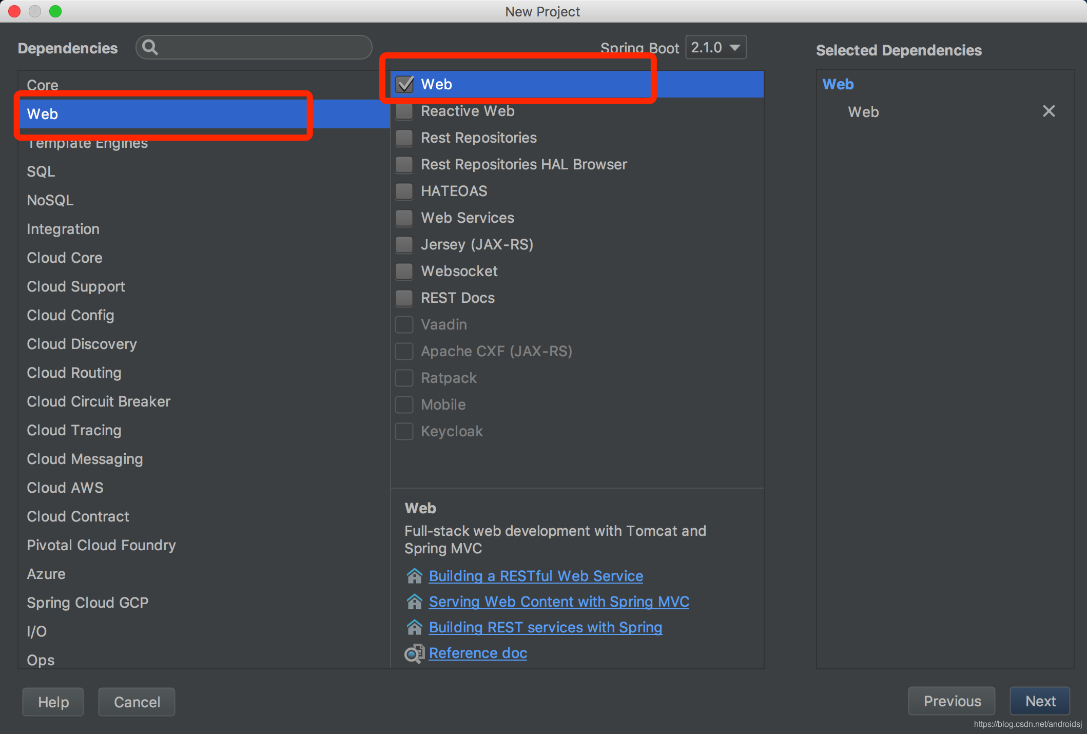Check the Websocket dependency
The image size is (1087, 734).
pyautogui.click(x=404, y=272)
